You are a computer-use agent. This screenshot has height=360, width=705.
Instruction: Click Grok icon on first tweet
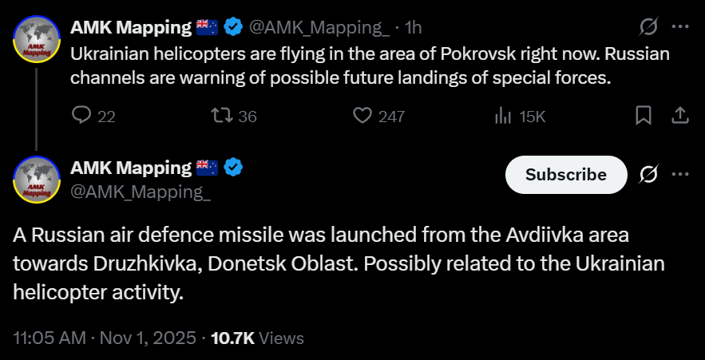(649, 27)
